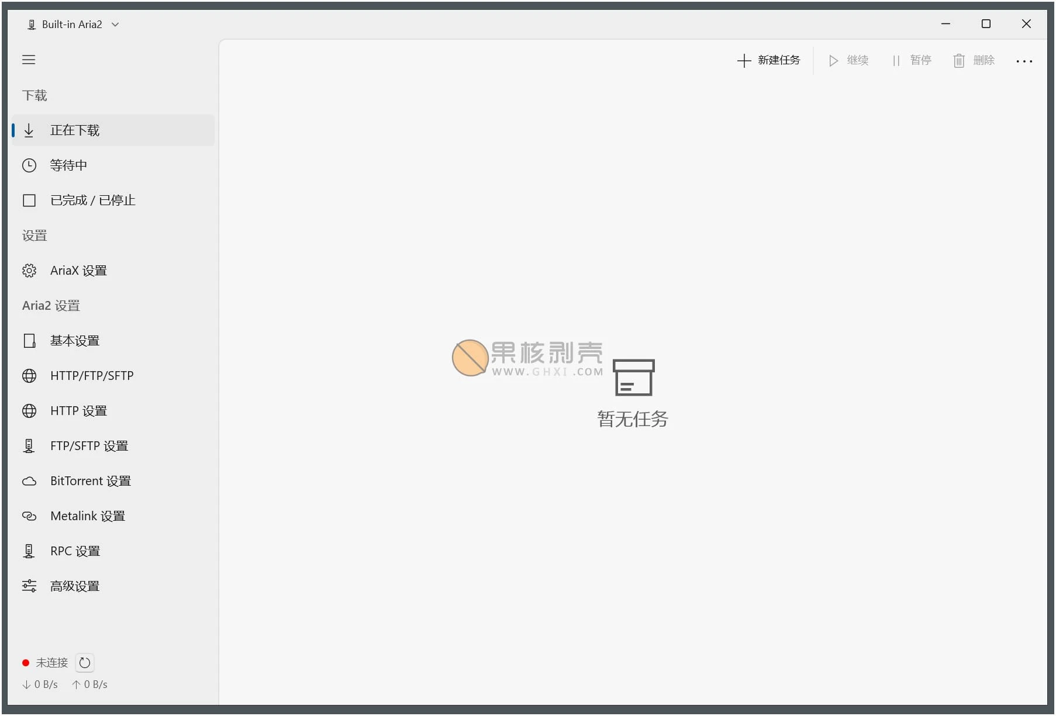Click the clock icon beside 等待中
The height and width of the screenshot is (716, 1056).
click(29, 165)
